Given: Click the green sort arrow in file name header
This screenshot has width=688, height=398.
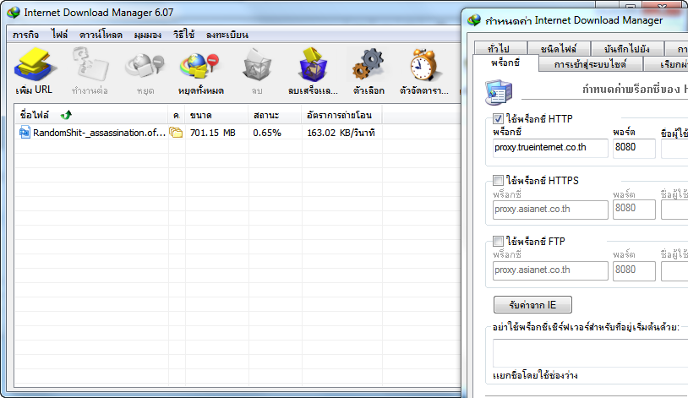Looking at the screenshot, I should [x=66, y=115].
